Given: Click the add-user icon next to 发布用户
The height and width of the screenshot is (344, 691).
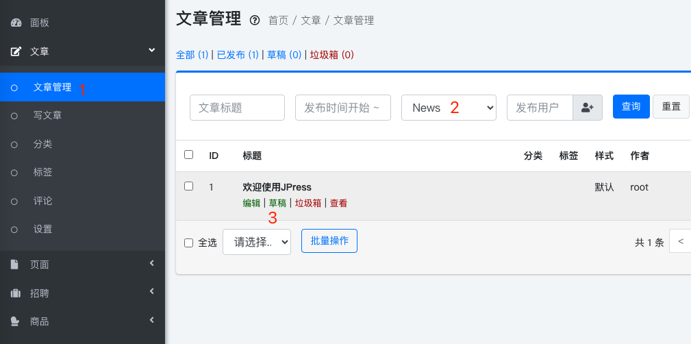Looking at the screenshot, I should point(587,108).
